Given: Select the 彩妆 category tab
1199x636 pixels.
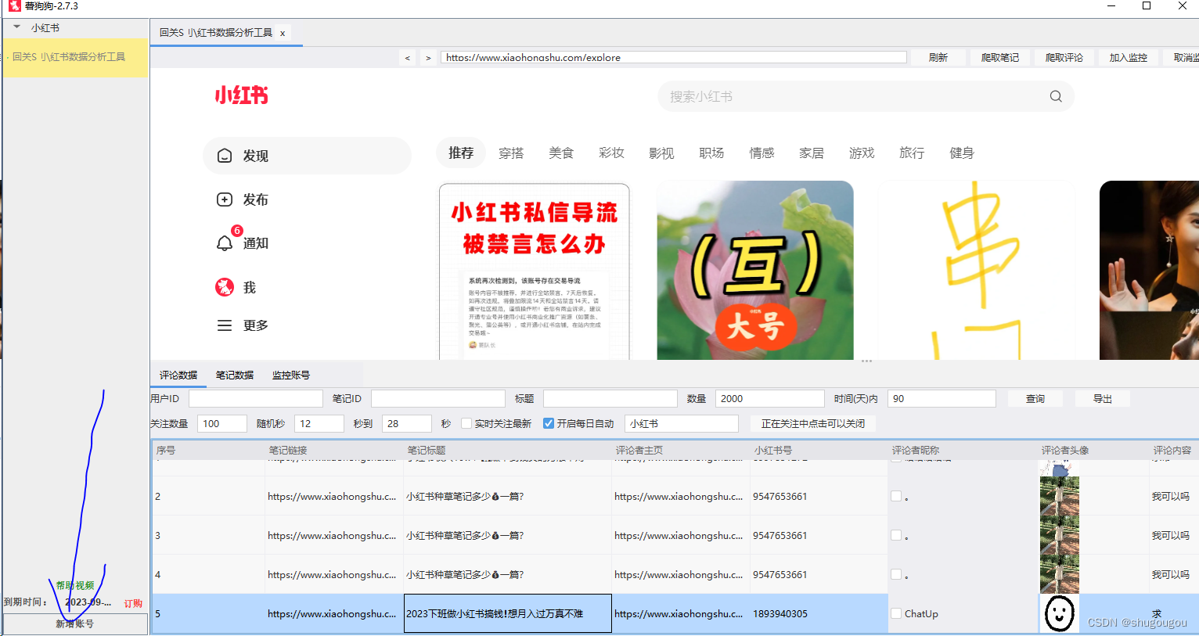Looking at the screenshot, I should (611, 153).
